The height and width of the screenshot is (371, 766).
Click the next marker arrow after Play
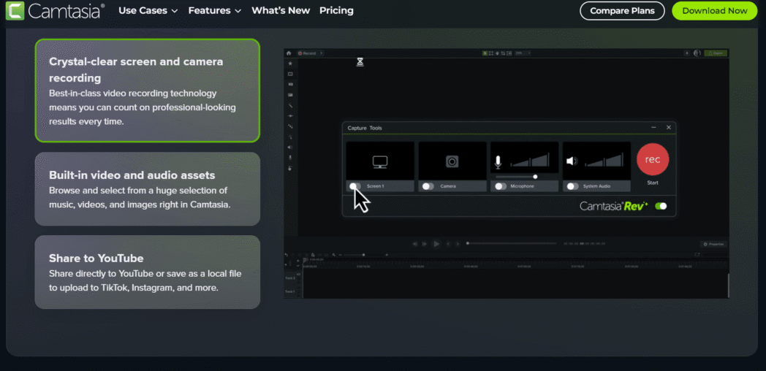click(458, 244)
